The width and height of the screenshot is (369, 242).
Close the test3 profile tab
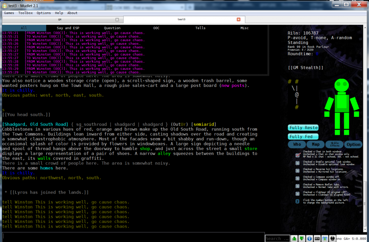tap(239, 19)
